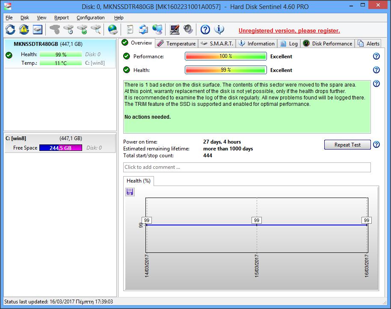Click the 16/03/2017 chart data point label
Image resolution: width=391 pixels, height=309 pixels.
click(367, 220)
